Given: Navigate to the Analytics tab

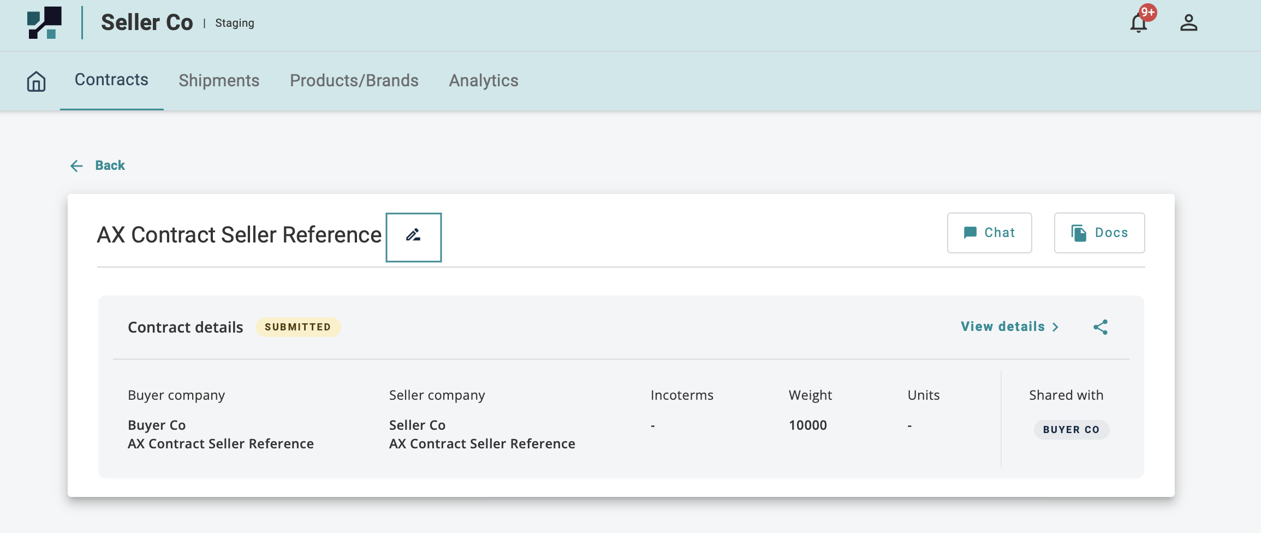Looking at the screenshot, I should (x=483, y=81).
